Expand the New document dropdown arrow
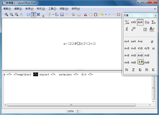159x115 pixels. (x=53, y=15)
